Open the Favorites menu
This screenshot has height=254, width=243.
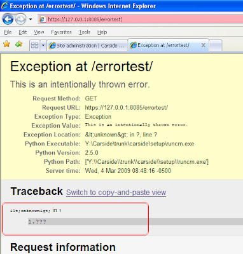point(61,32)
